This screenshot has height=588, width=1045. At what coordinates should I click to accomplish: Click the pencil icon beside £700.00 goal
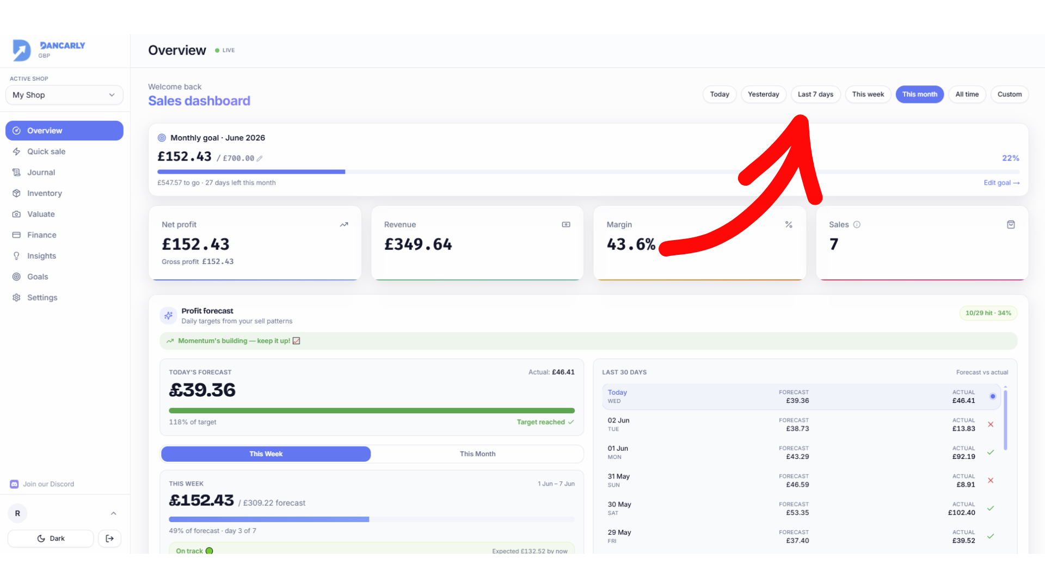[260, 158]
